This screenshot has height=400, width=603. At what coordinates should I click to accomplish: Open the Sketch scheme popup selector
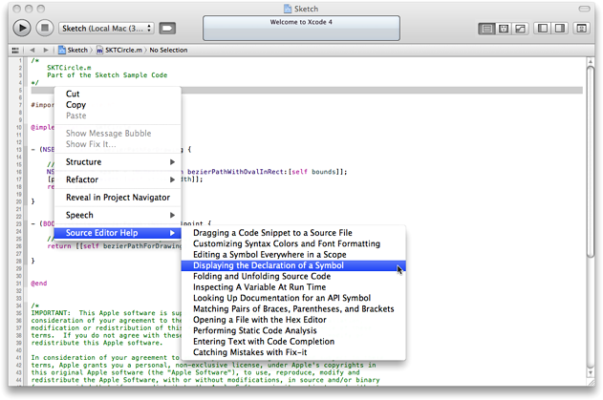pyautogui.click(x=106, y=29)
